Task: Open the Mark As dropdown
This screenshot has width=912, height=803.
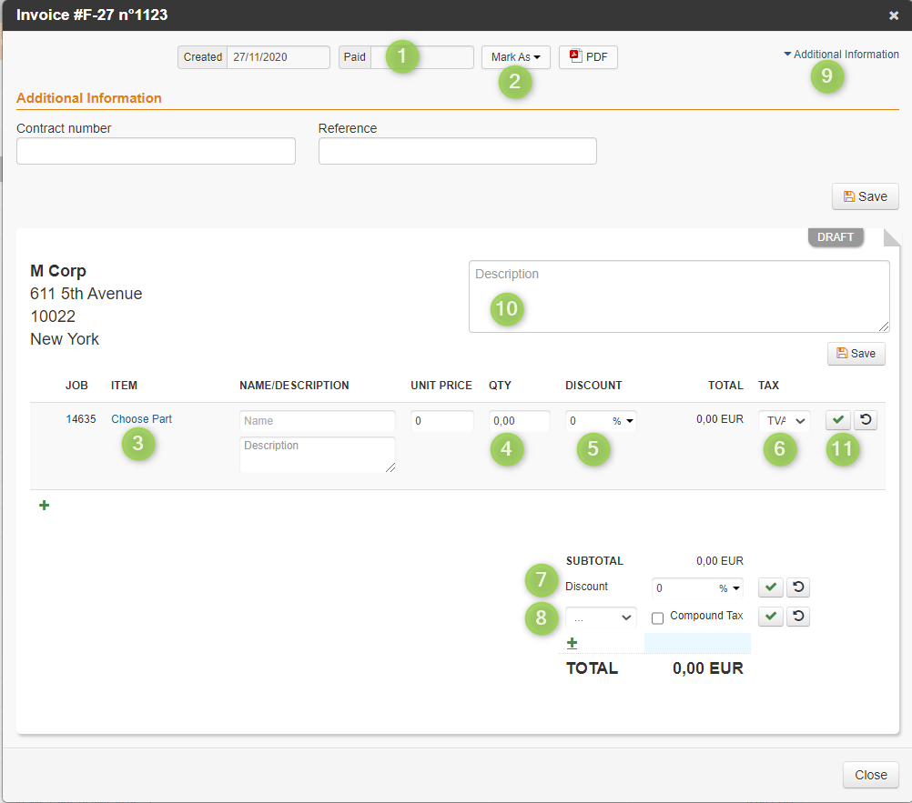Action: click(515, 56)
